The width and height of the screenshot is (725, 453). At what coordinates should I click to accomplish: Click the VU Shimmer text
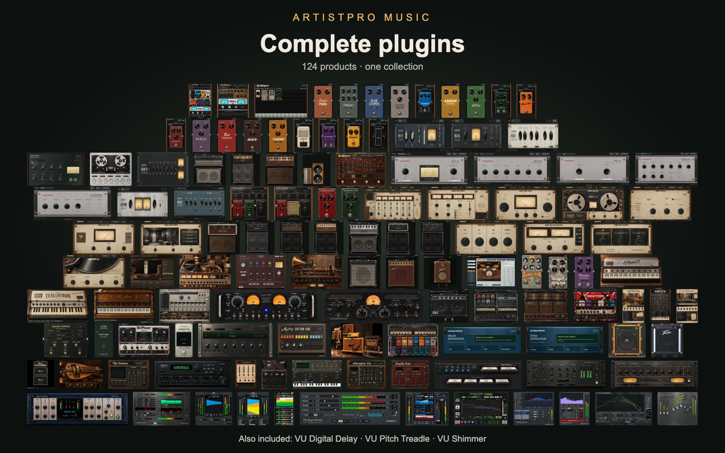pyautogui.click(x=462, y=439)
